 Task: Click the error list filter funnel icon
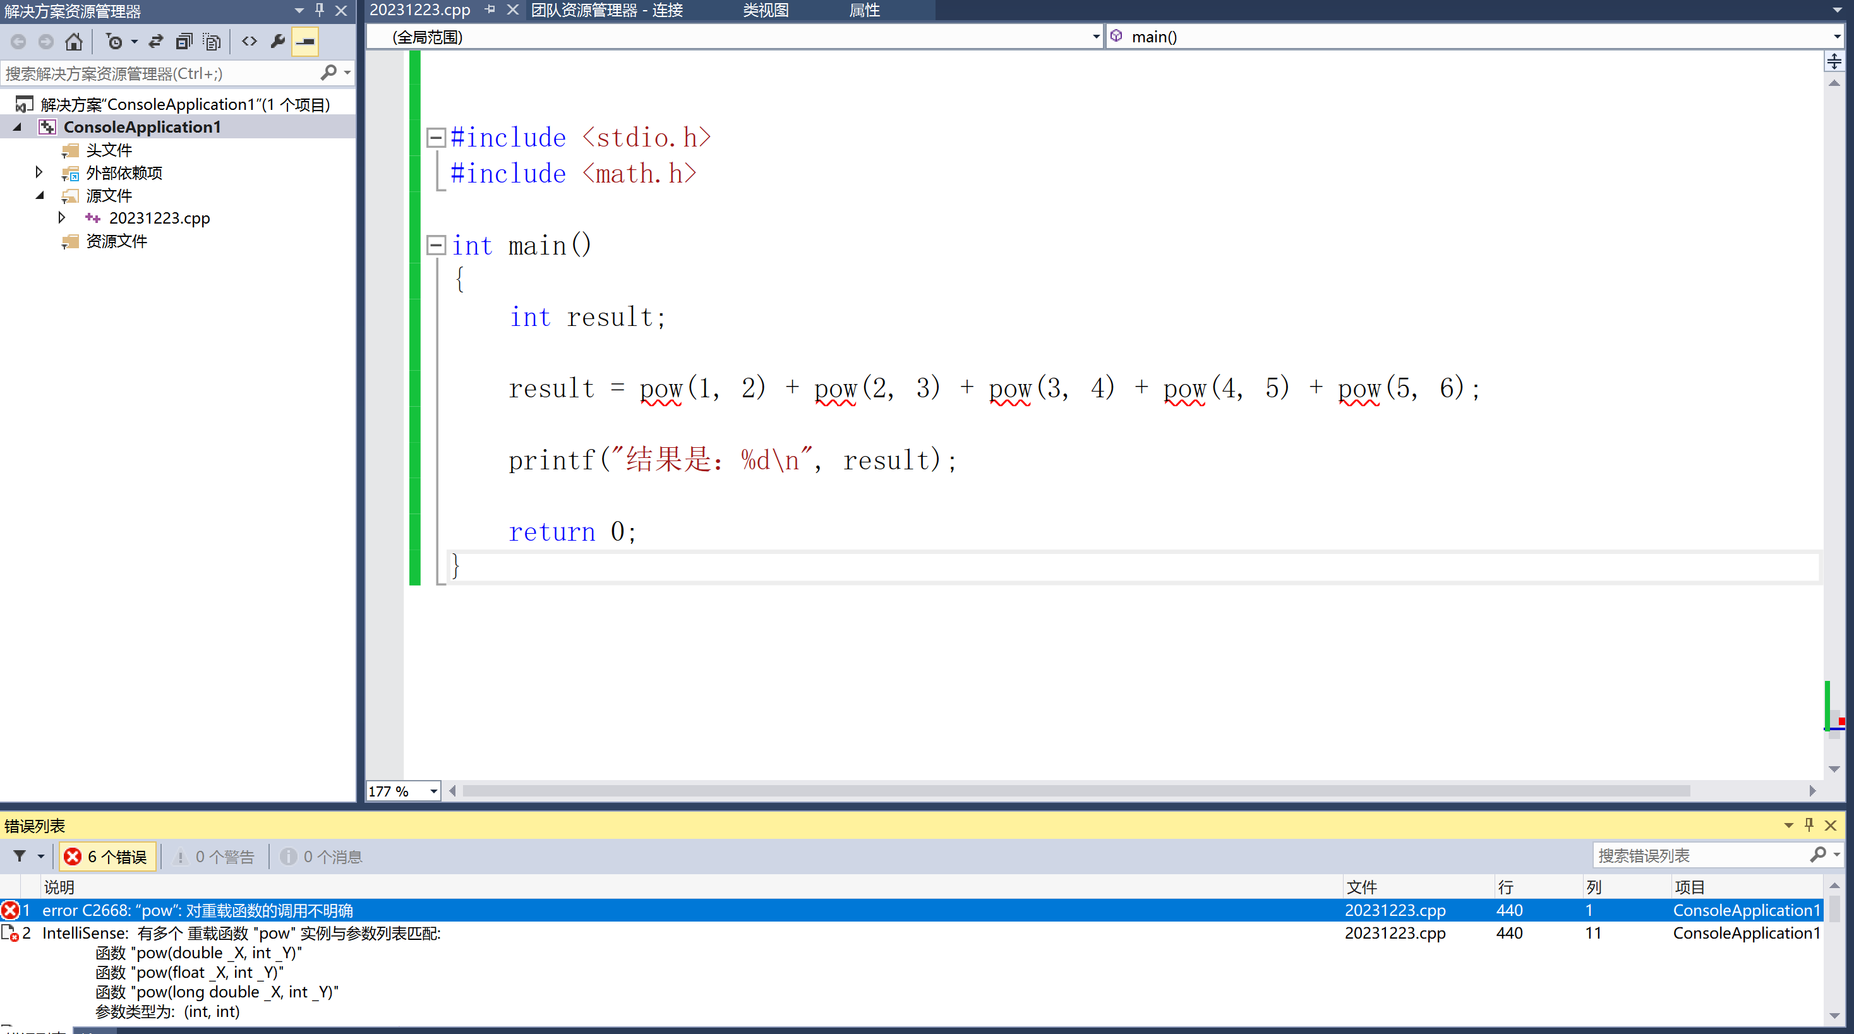20,855
